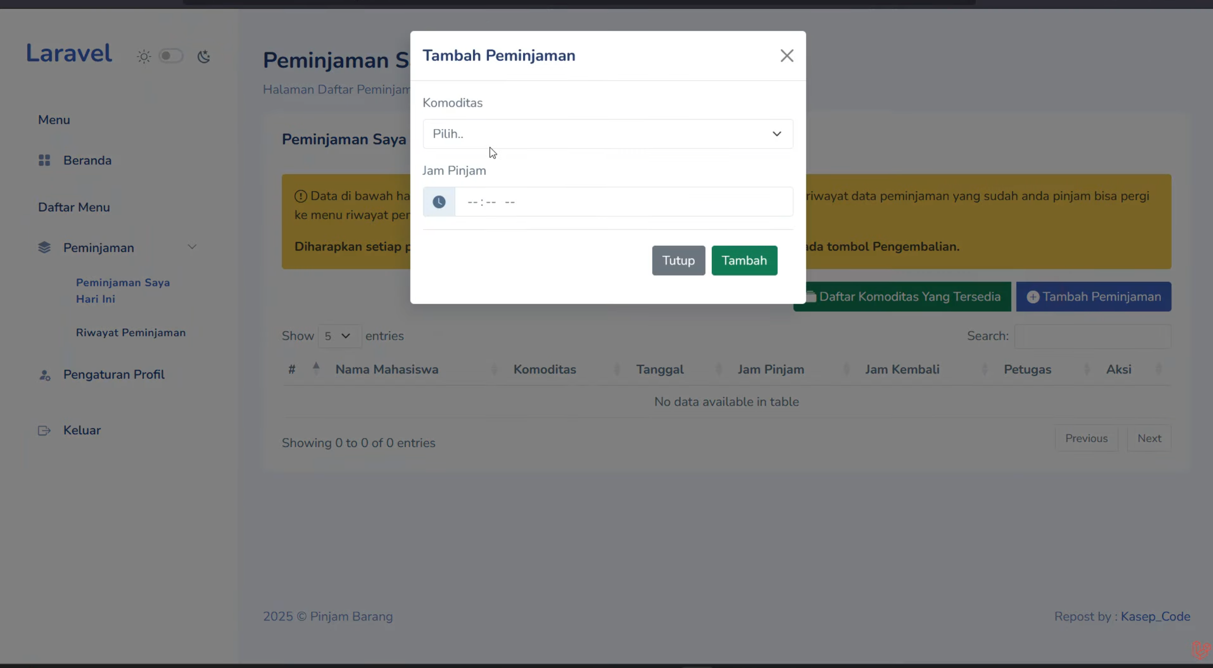The width and height of the screenshot is (1213, 668).
Task: Click the moon dark-mode icon
Action: point(204,56)
